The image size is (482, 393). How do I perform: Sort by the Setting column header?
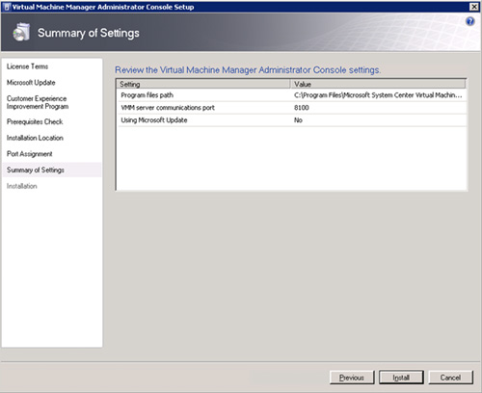coord(203,84)
